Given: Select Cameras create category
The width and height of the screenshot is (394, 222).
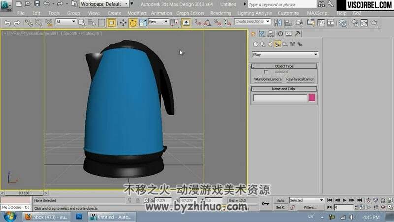Looking at the screenshot, I should (x=277, y=44).
